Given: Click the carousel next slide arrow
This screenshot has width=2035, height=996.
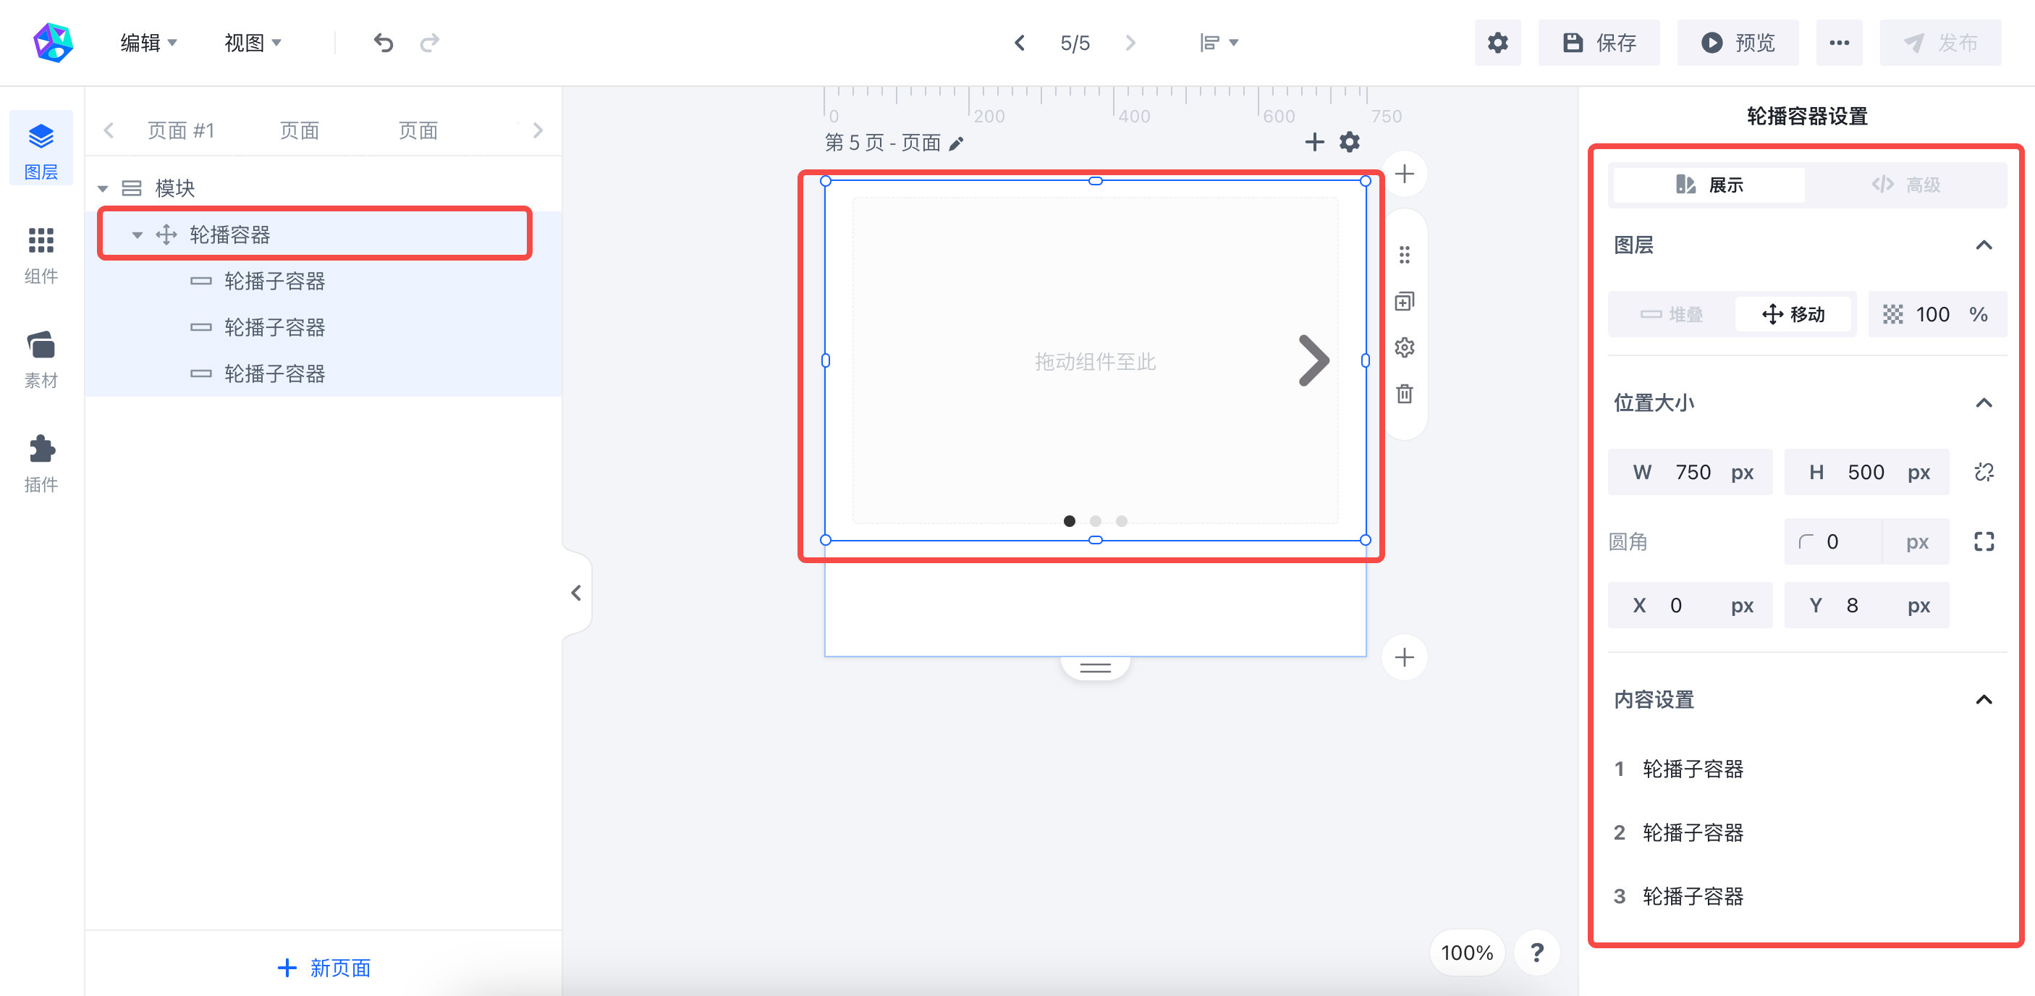Looking at the screenshot, I should [x=1313, y=361].
